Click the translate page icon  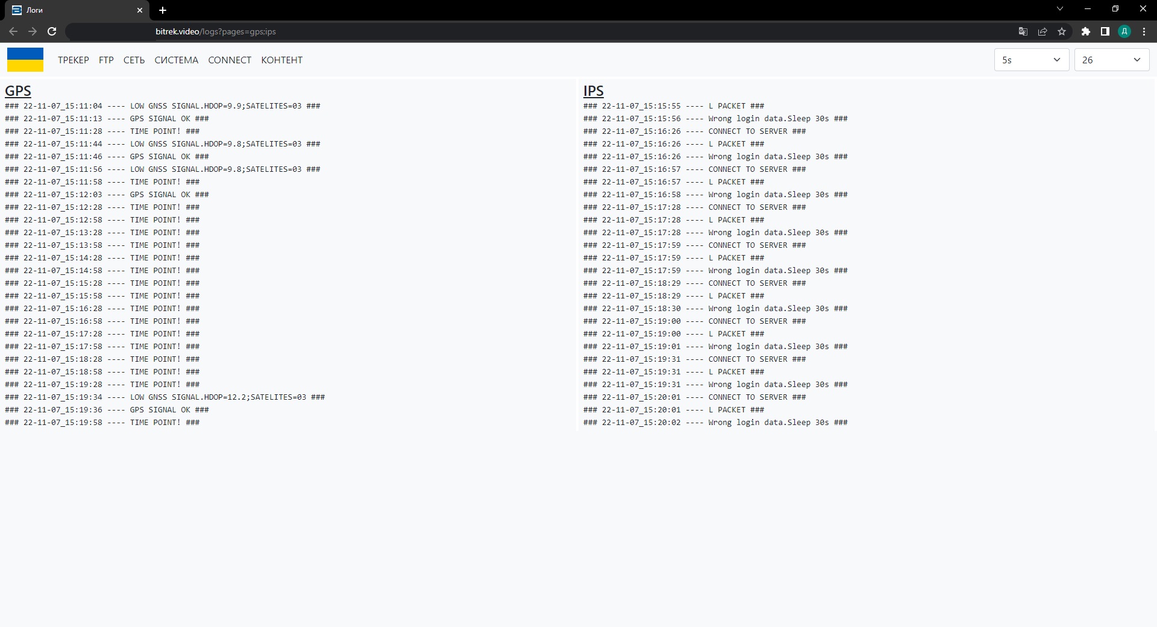[1023, 31]
